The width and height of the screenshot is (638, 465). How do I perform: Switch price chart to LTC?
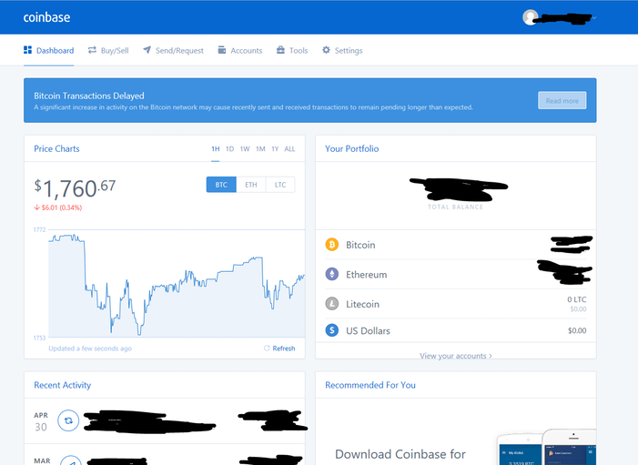point(279,185)
